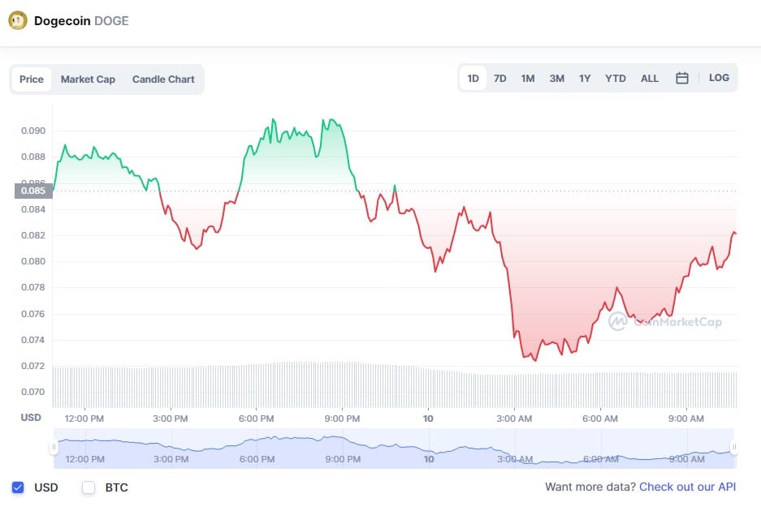Screen dimensions: 761x511
Task: Click the 9:00 AM label in the navigator strip
Action: (687, 459)
